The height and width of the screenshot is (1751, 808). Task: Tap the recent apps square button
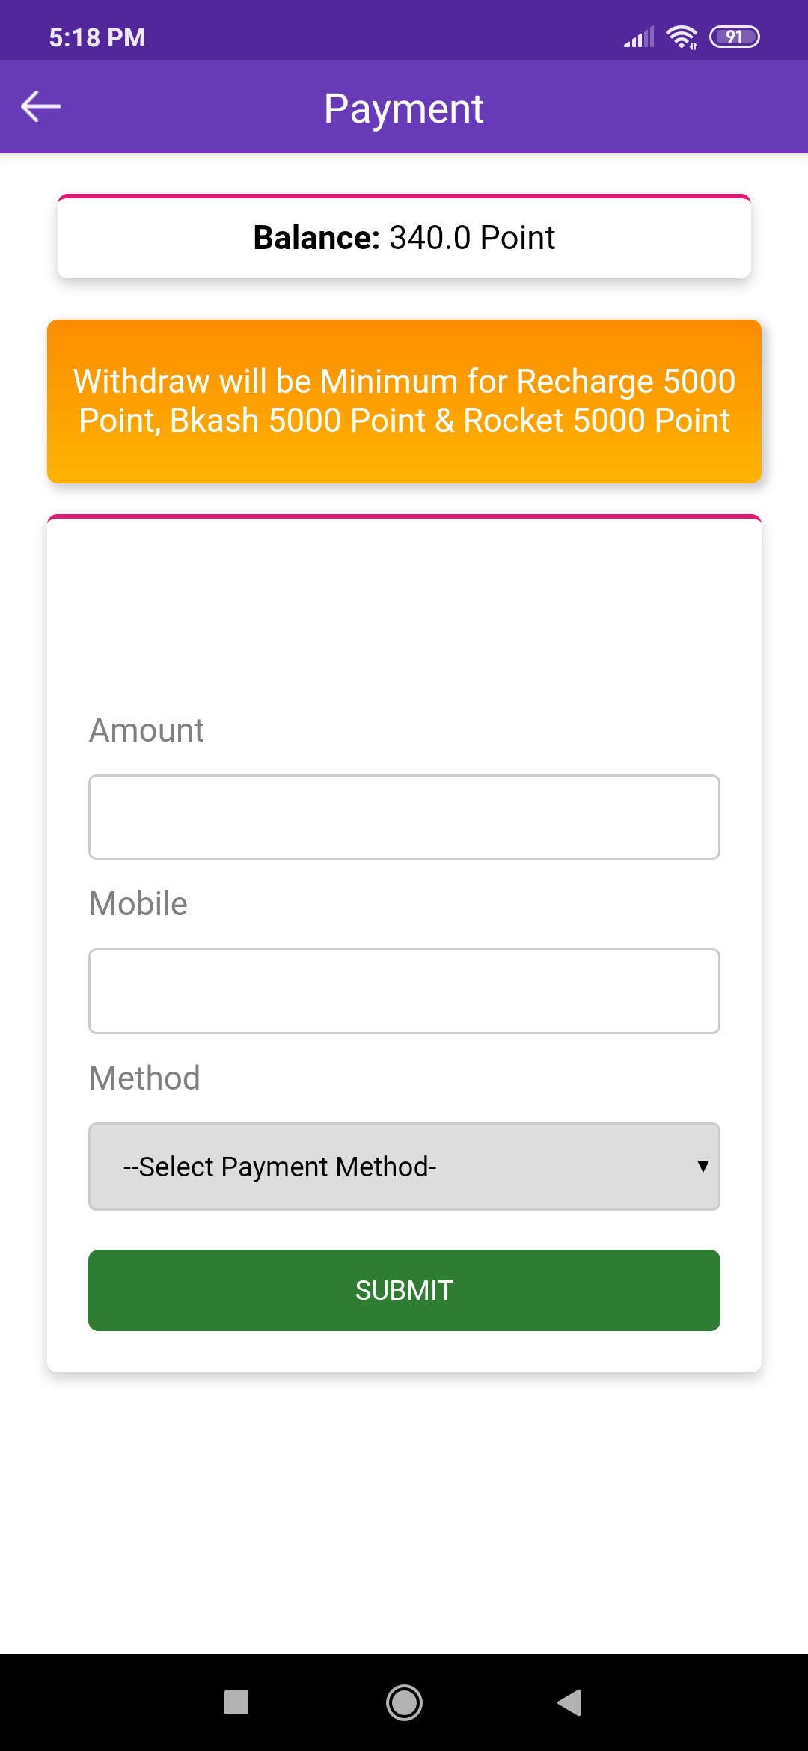pyautogui.click(x=236, y=1702)
